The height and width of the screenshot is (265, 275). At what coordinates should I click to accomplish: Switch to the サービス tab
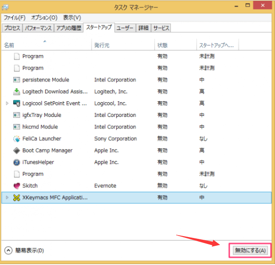click(x=161, y=28)
